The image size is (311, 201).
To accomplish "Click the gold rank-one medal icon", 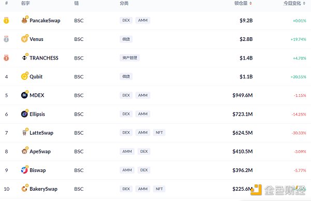I will (6, 20).
